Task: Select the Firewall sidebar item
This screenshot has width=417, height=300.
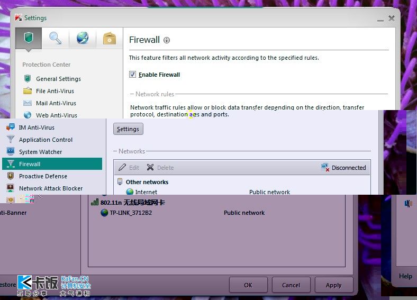Action: coord(52,164)
